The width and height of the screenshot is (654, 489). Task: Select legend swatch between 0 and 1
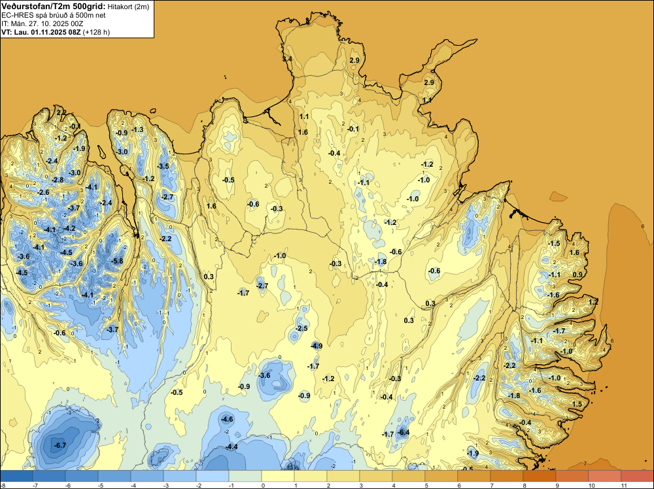pyautogui.click(x=278, y=476)
